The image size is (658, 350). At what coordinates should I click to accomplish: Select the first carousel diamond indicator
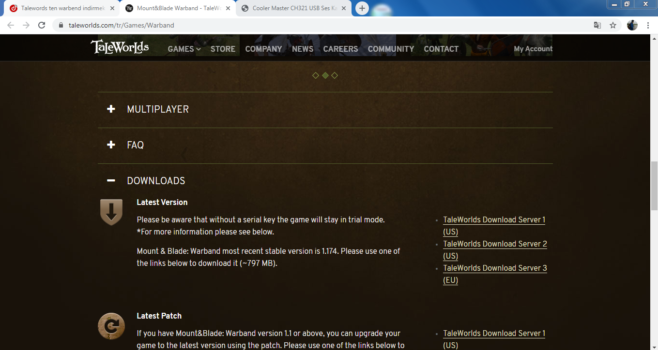click(316, 75)
